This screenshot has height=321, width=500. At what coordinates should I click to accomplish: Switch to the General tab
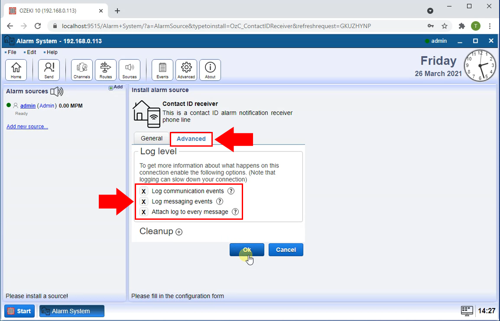tap(152, 138)
